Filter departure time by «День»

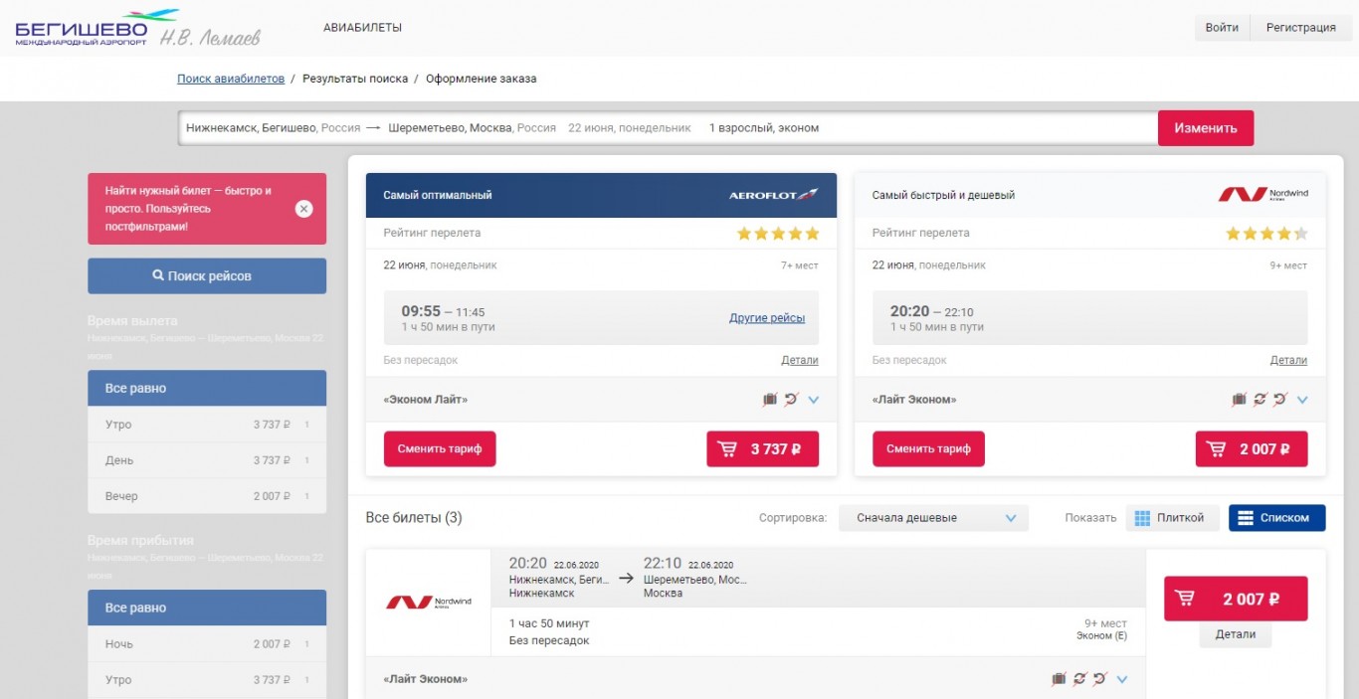pyautogui.click(x=207, y=460)
